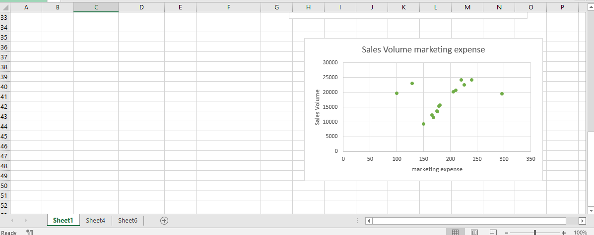The height and width of the screenshot is (235, 594).
Task: Click the 100% zoom level button
Action: pyautogui.click(x=580, y=233)
